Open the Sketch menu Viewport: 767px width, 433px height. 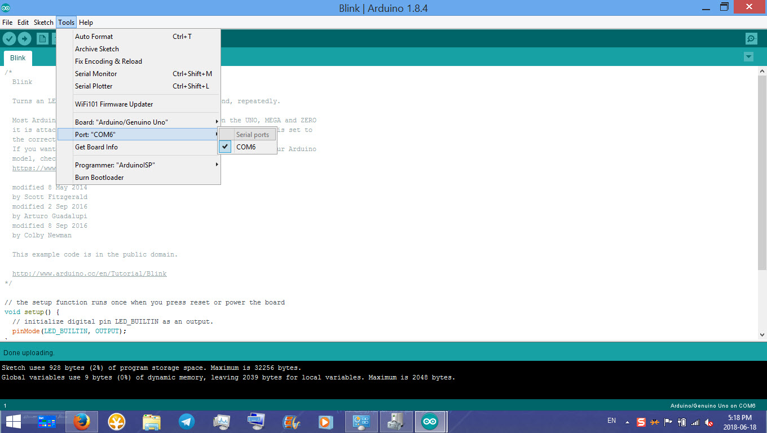43,23
